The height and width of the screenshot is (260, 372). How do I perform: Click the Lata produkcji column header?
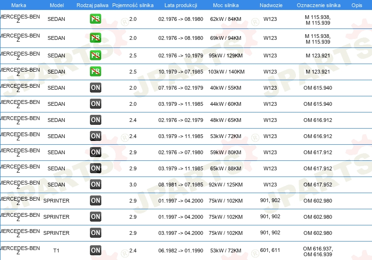point(181,5)
